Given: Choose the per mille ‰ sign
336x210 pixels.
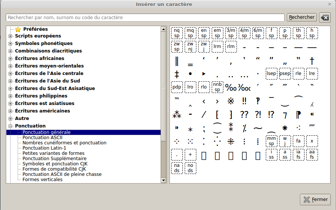Looking at the screenshot, I should pos(231,87).
